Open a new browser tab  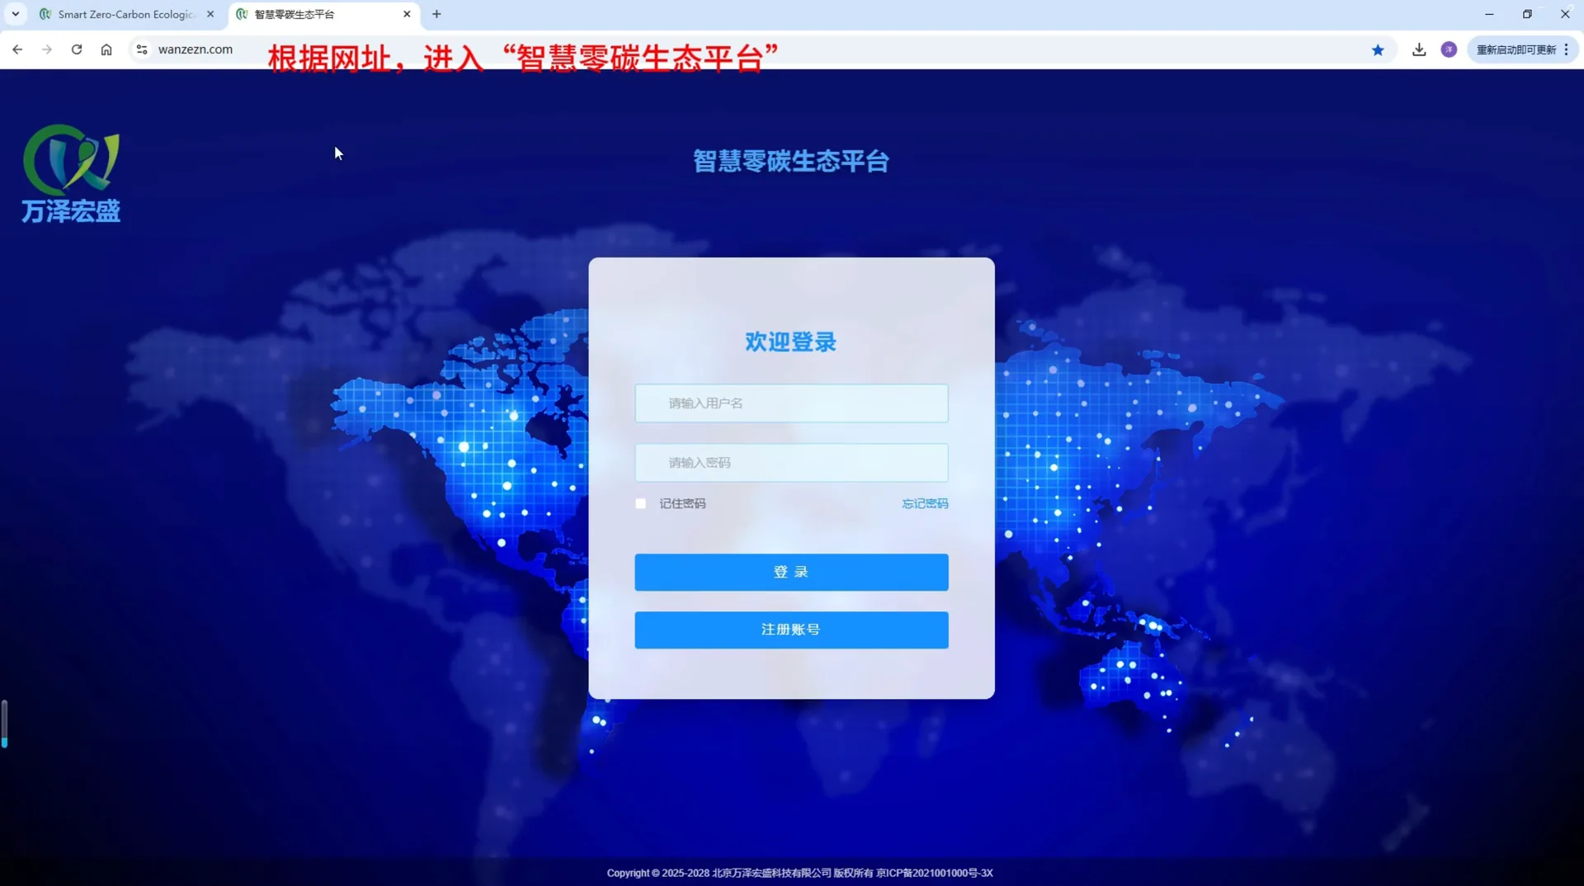436,14
